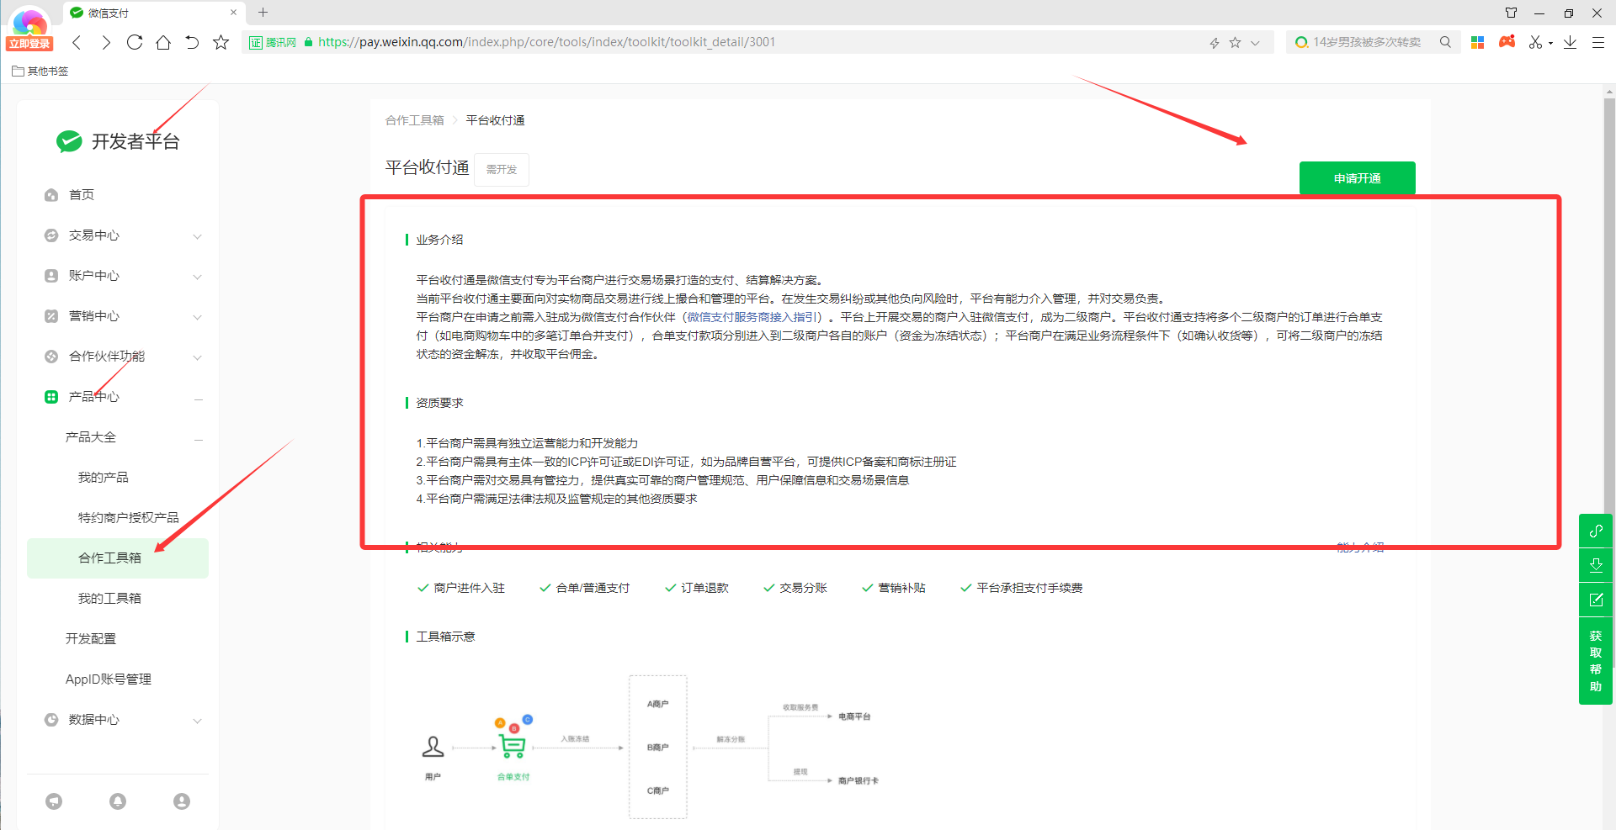Open the browser skin shirt icon
This screenshot has height=830, width=1616.
1511,13
